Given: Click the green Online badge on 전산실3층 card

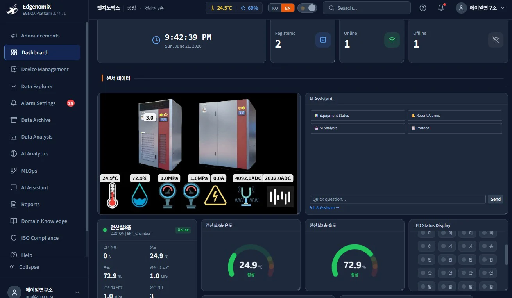Looking at the screenshot, I should click(x=183, y=230).
